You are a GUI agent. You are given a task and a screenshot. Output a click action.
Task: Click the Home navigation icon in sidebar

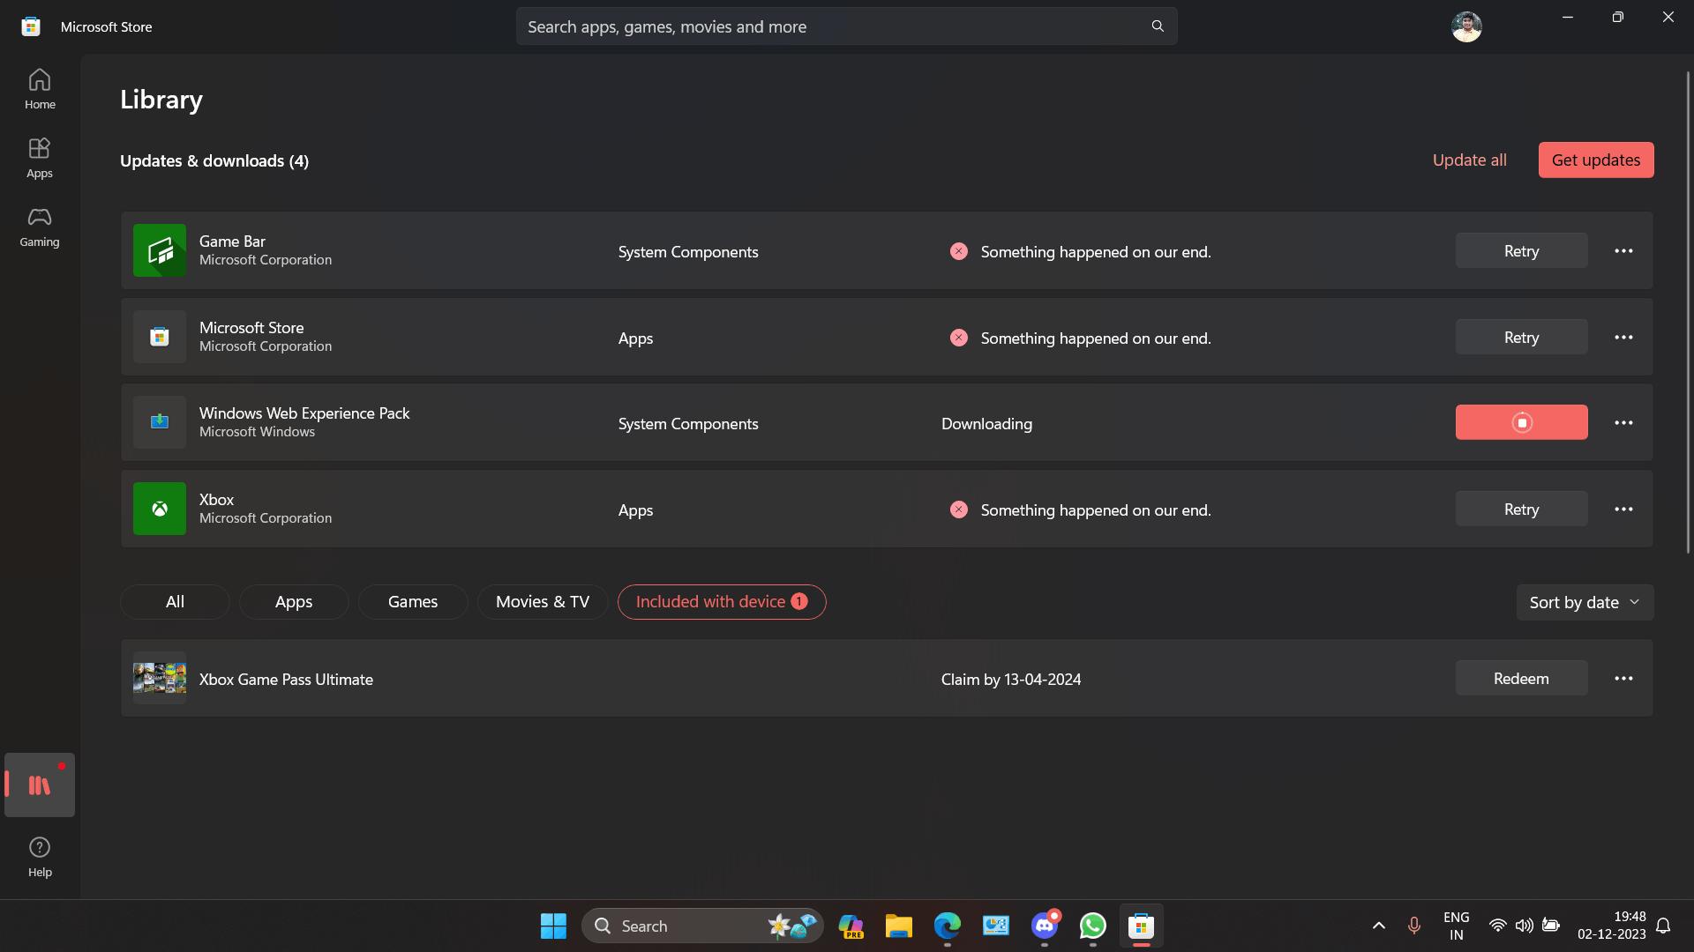tap(40, 88)
